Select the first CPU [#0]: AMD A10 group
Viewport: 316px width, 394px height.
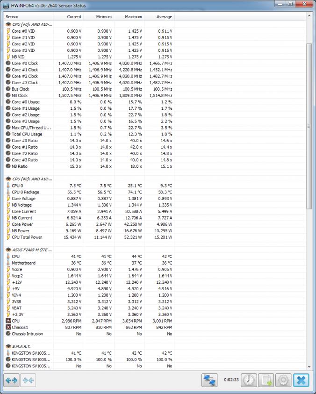coord(32,24)
